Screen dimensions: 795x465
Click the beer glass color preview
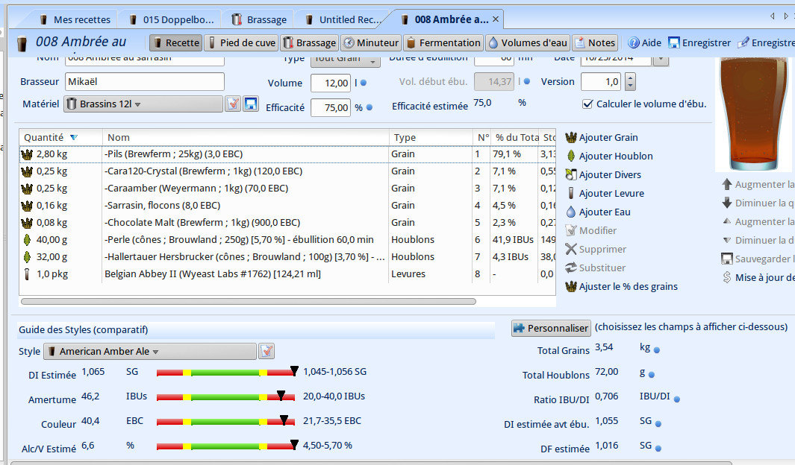point(753,114)
